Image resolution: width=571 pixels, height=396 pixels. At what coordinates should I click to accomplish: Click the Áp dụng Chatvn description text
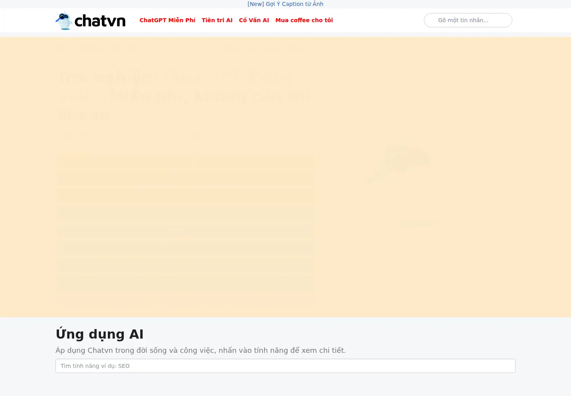(x=201, y=350)
